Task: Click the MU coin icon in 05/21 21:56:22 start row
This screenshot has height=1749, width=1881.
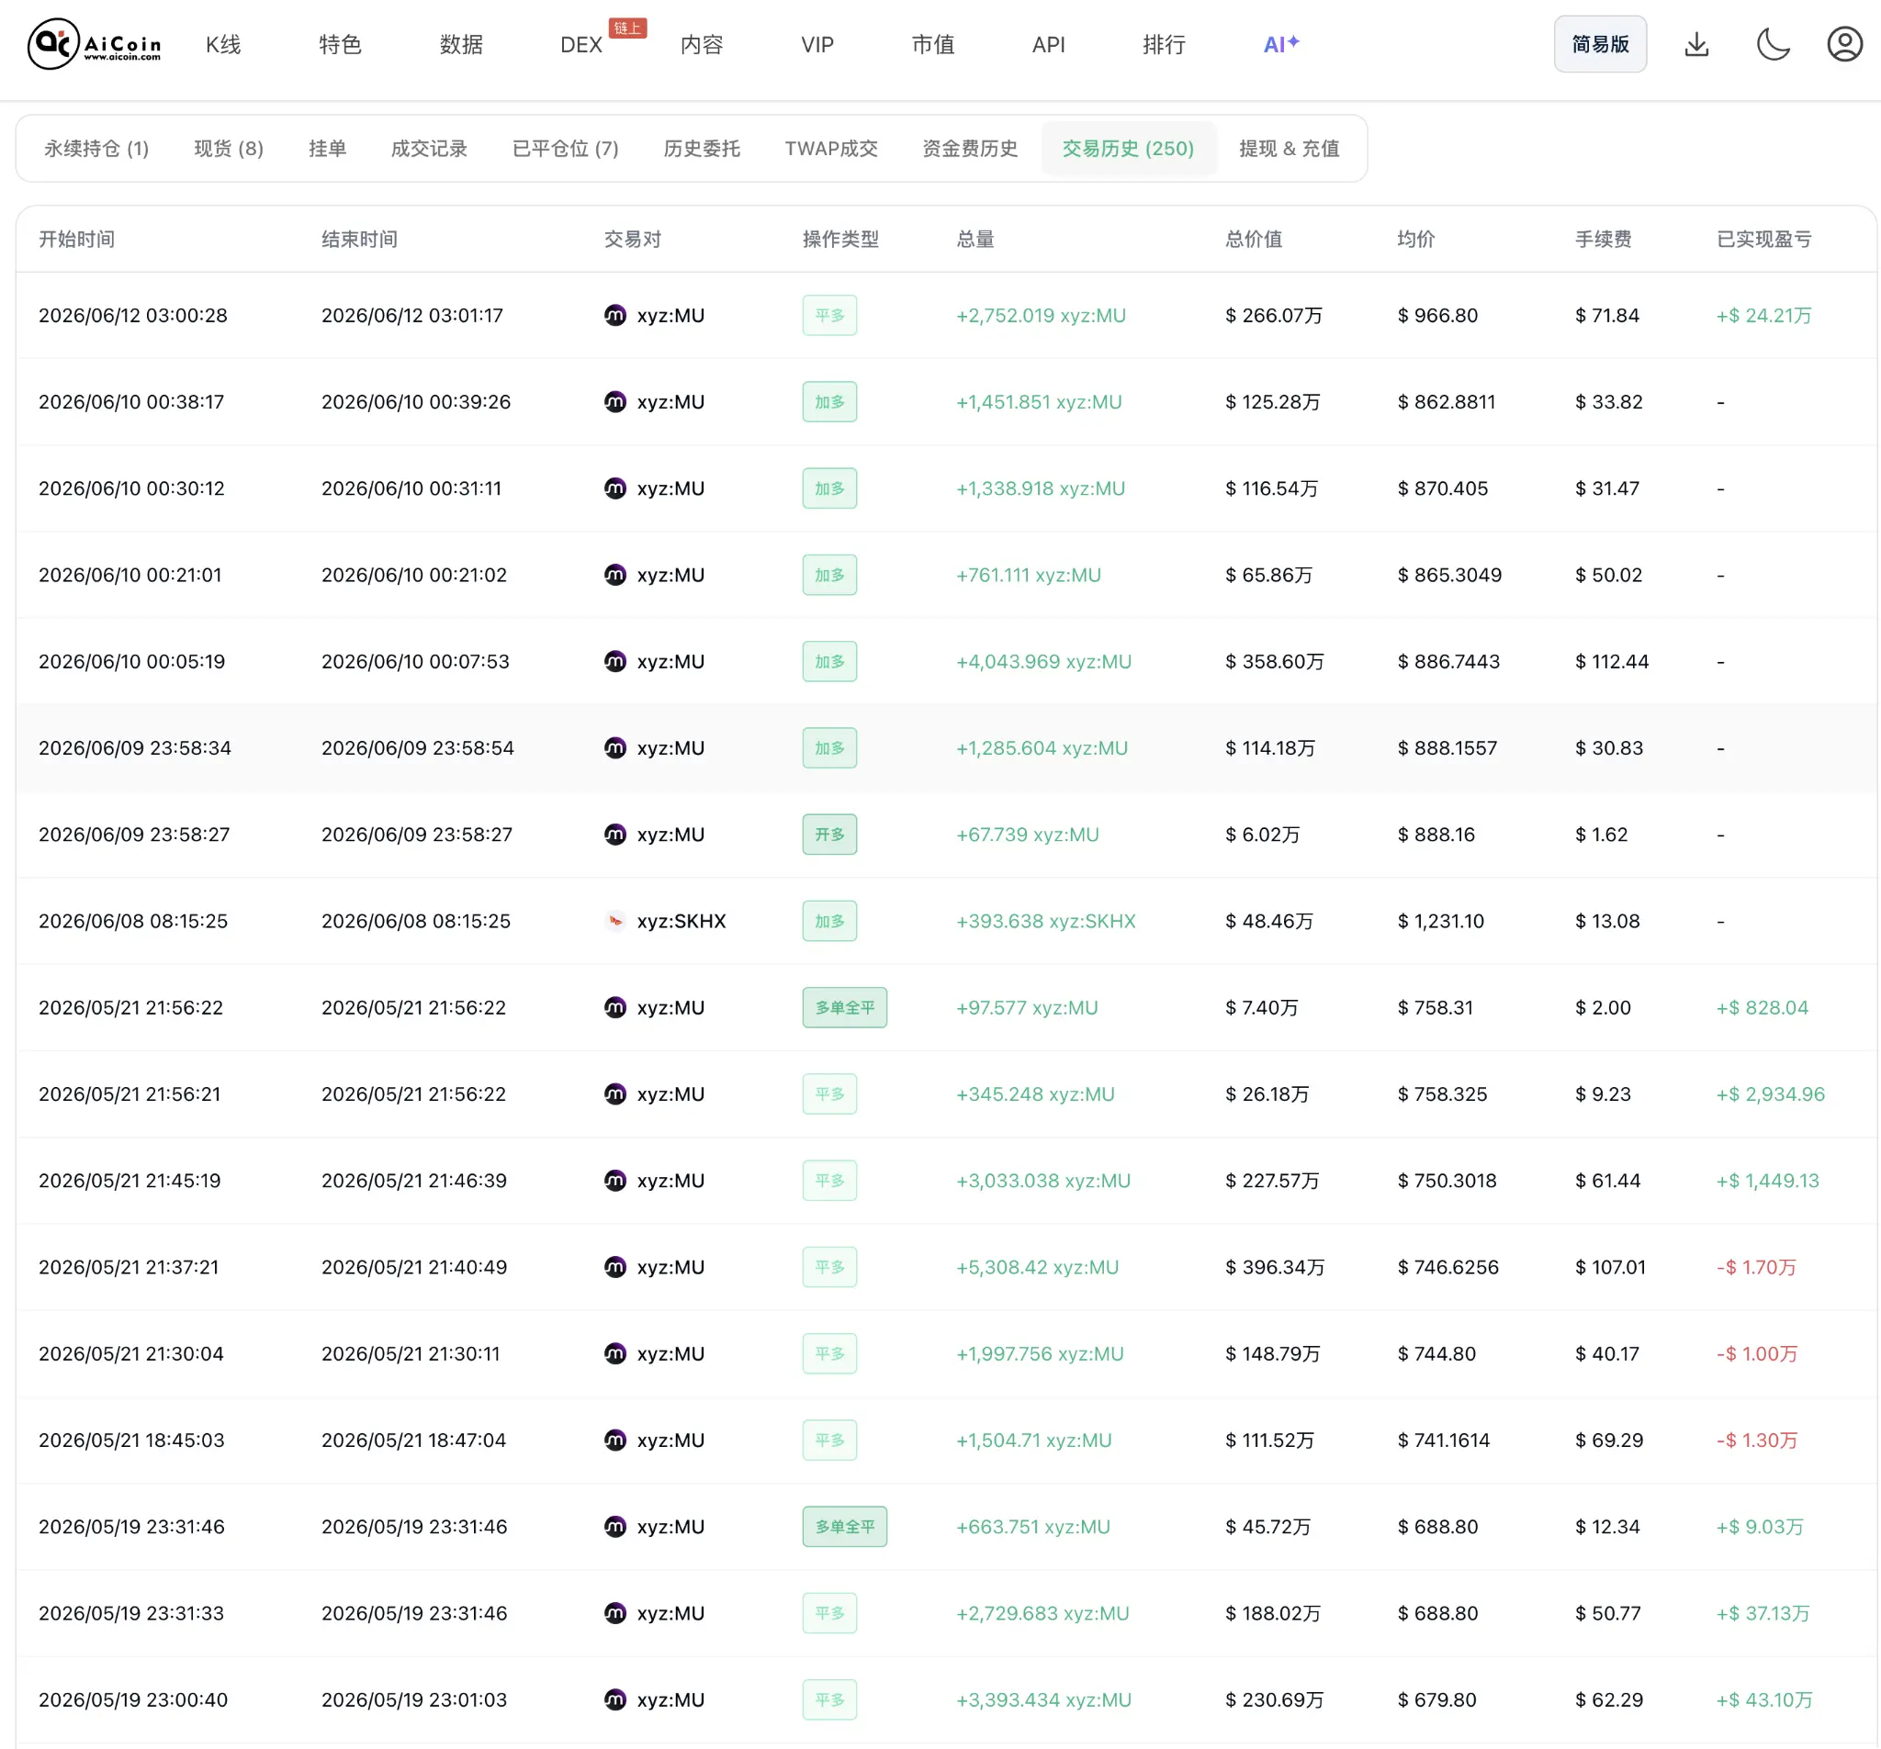Action: [x=615, y=1007]
